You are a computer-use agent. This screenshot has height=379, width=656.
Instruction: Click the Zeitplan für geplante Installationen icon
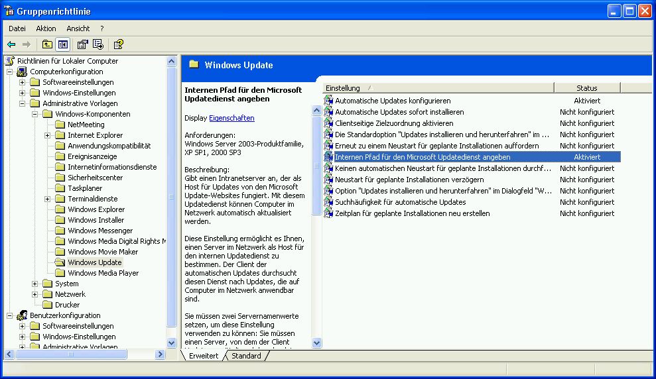coord(328,213)
